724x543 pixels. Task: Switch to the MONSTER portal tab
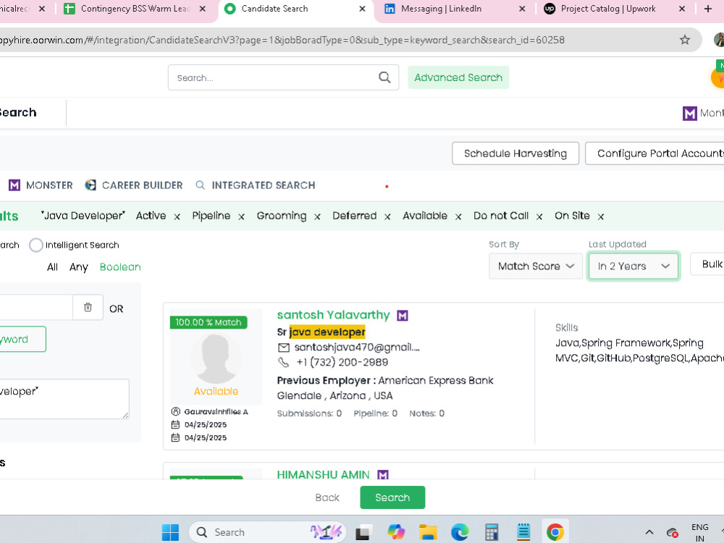point(41,185)
